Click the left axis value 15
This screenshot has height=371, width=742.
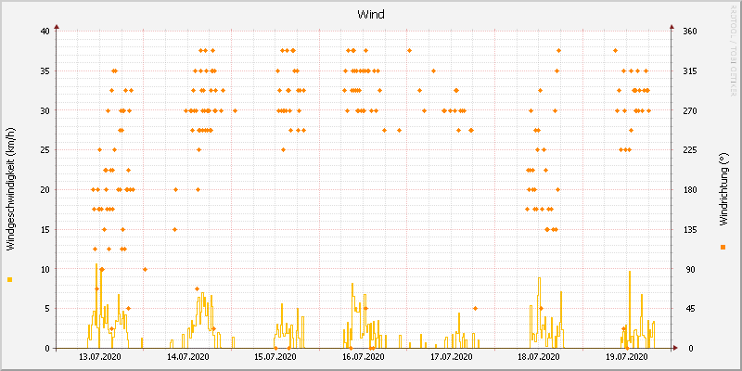[45, 229]
